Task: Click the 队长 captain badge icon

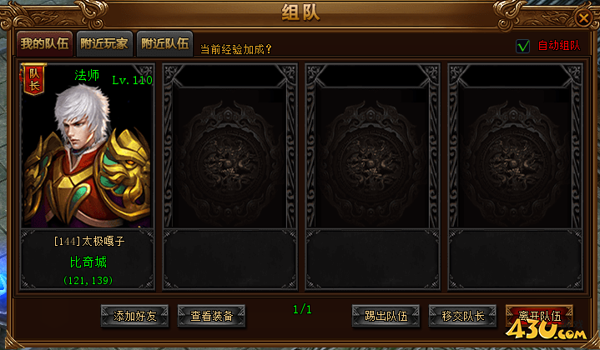Action: (x=33, y=78)
